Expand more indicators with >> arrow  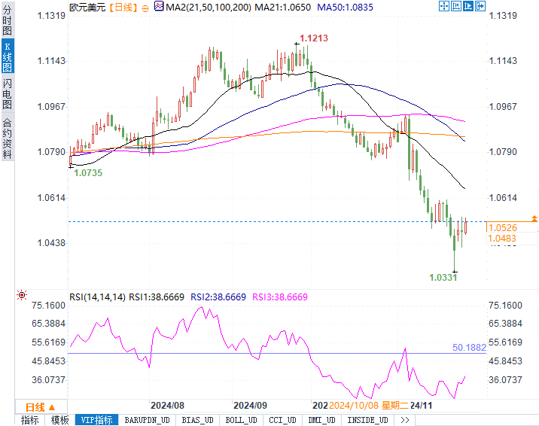click(x=405, y=420)
